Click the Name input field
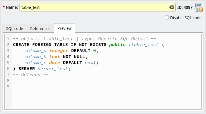206x114 pixels. pos(98,7)
